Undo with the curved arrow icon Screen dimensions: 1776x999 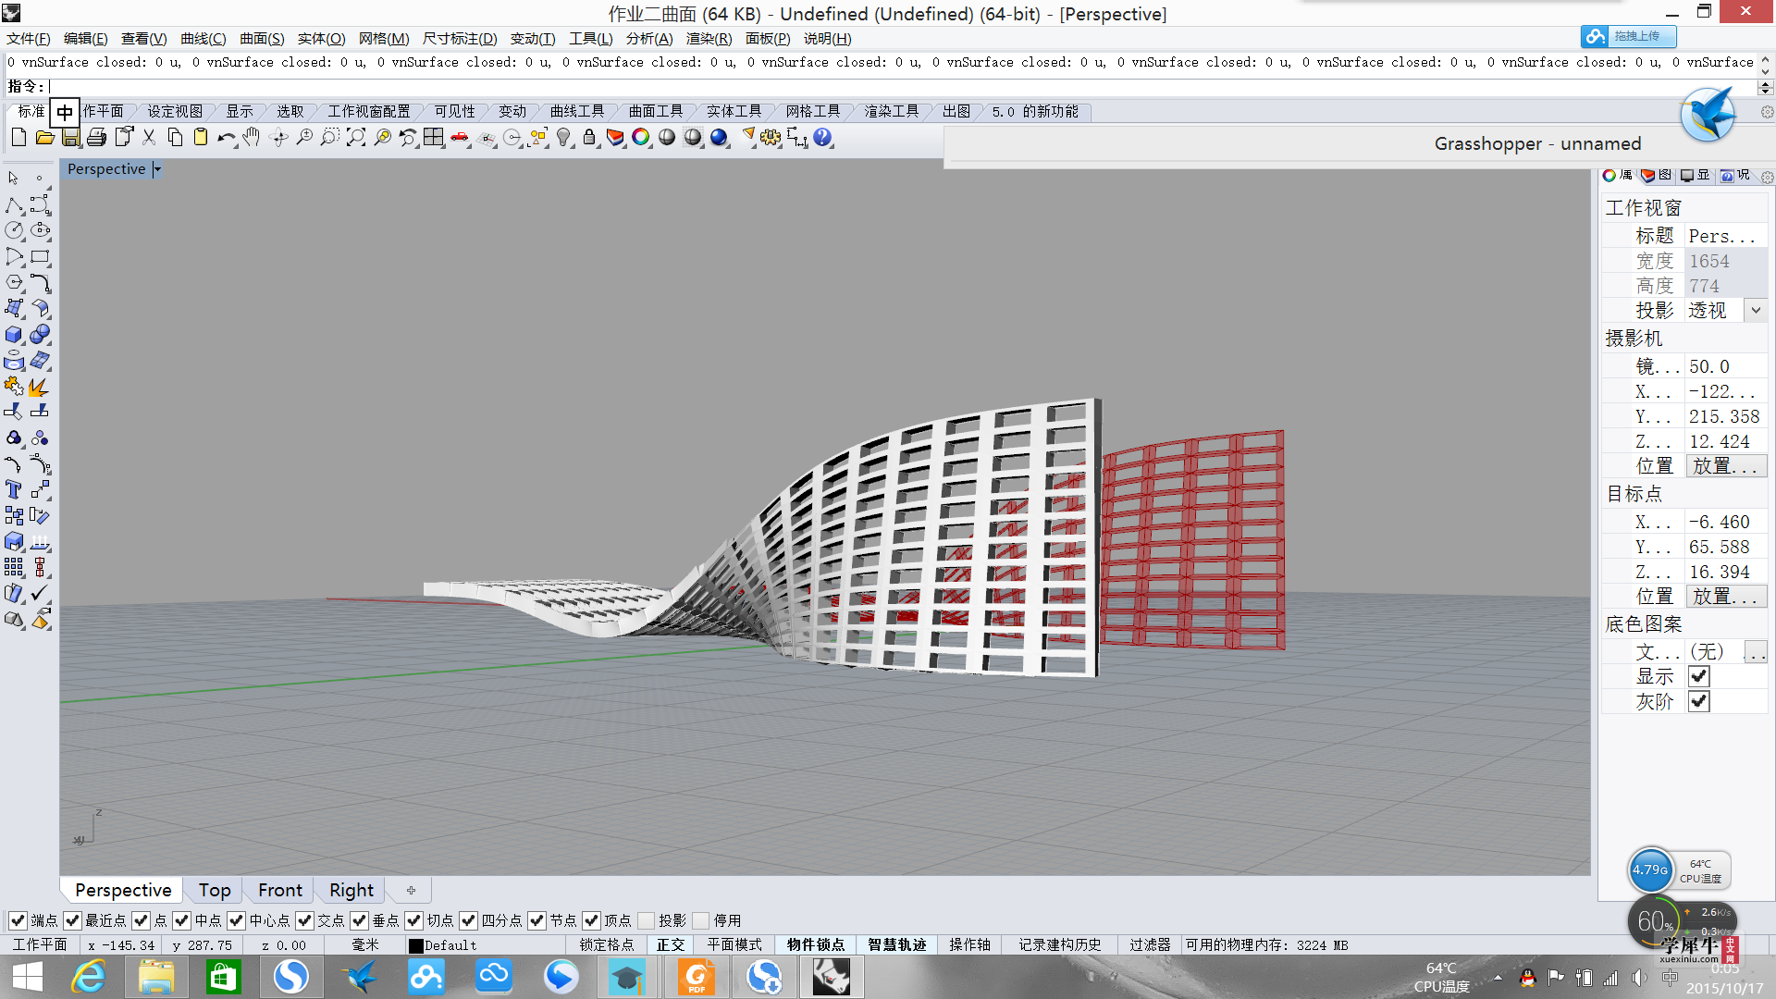tap(226, 138)
